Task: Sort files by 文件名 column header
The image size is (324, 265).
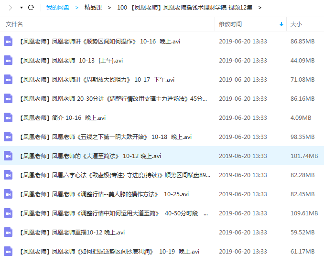Action: [14, 24]
